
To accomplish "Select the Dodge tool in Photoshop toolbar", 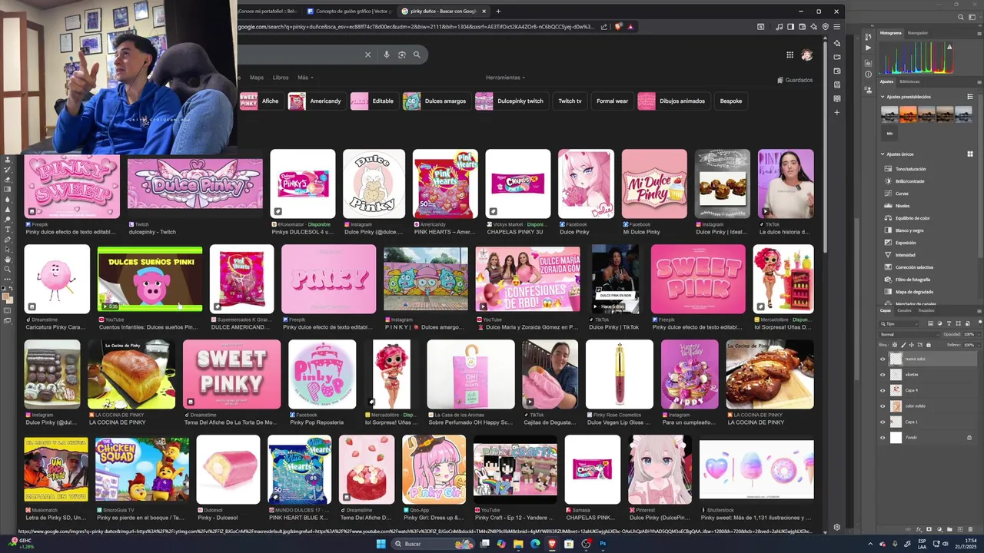I will pos(8,219).
